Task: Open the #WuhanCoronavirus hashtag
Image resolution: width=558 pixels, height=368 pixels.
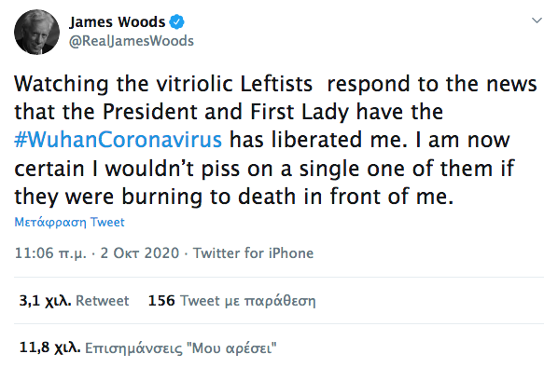Action: tap(119, 139)
